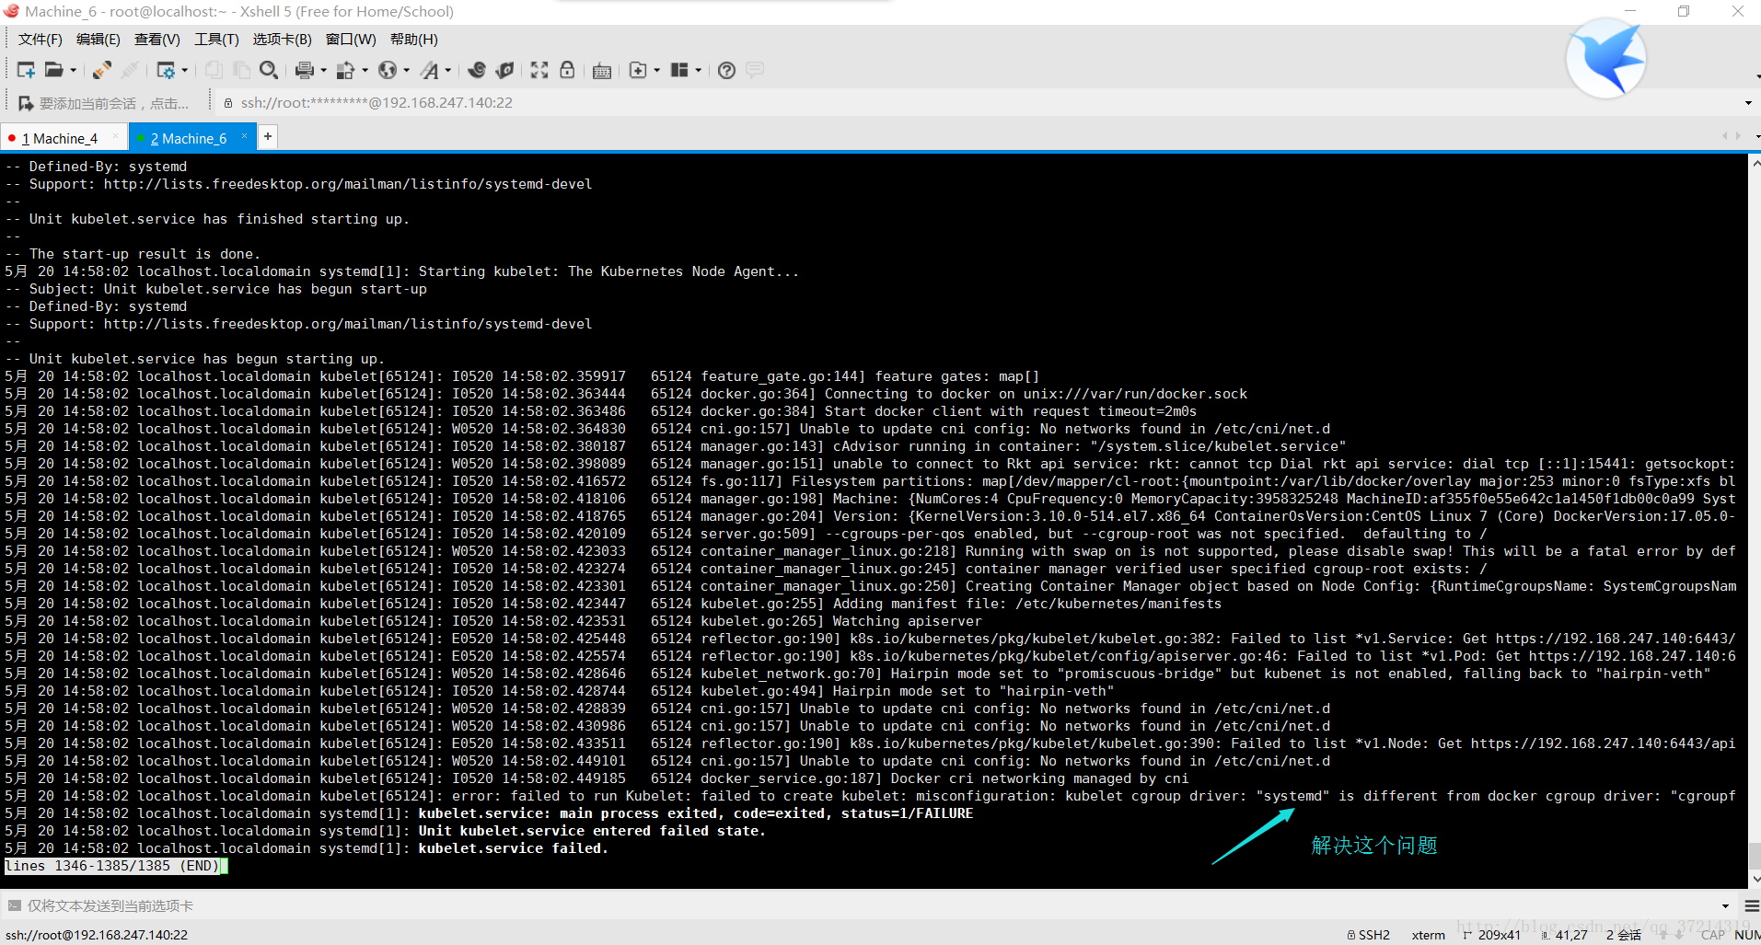This screenshot has width=1761, height=945.
Task: Open the 帮助(H) menu
Action: 414,40
